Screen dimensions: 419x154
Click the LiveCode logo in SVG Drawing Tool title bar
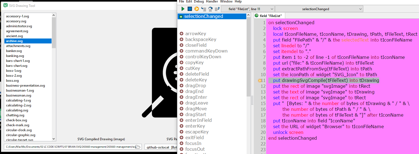pyautogui.click(x=5, y=5)
